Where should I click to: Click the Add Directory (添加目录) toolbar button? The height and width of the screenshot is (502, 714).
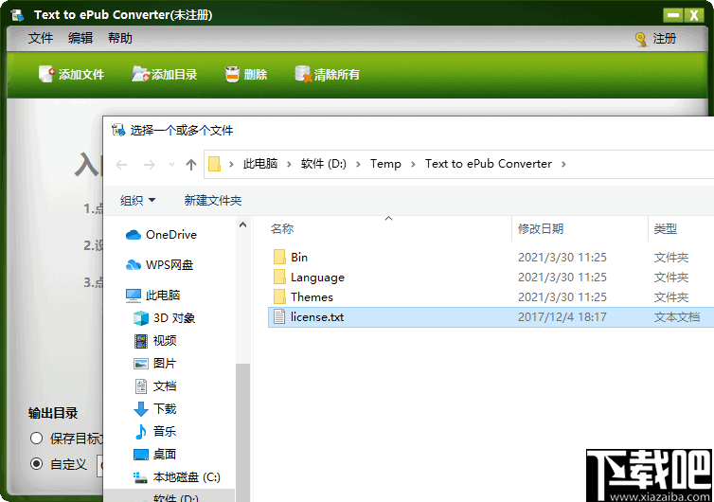point(165,74)
